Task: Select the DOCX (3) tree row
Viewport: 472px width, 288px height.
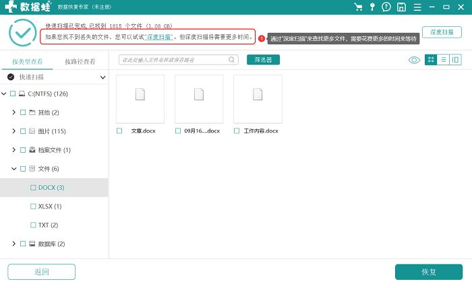Action: [54, 187]
